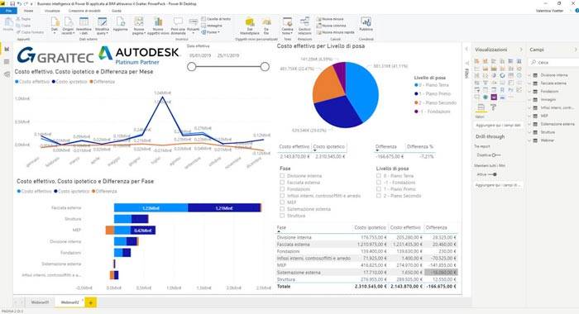Select the ArcGIS globe visualization icon
Image resolution: width=579 pixels, height=314 pixels.
[486, 97]
